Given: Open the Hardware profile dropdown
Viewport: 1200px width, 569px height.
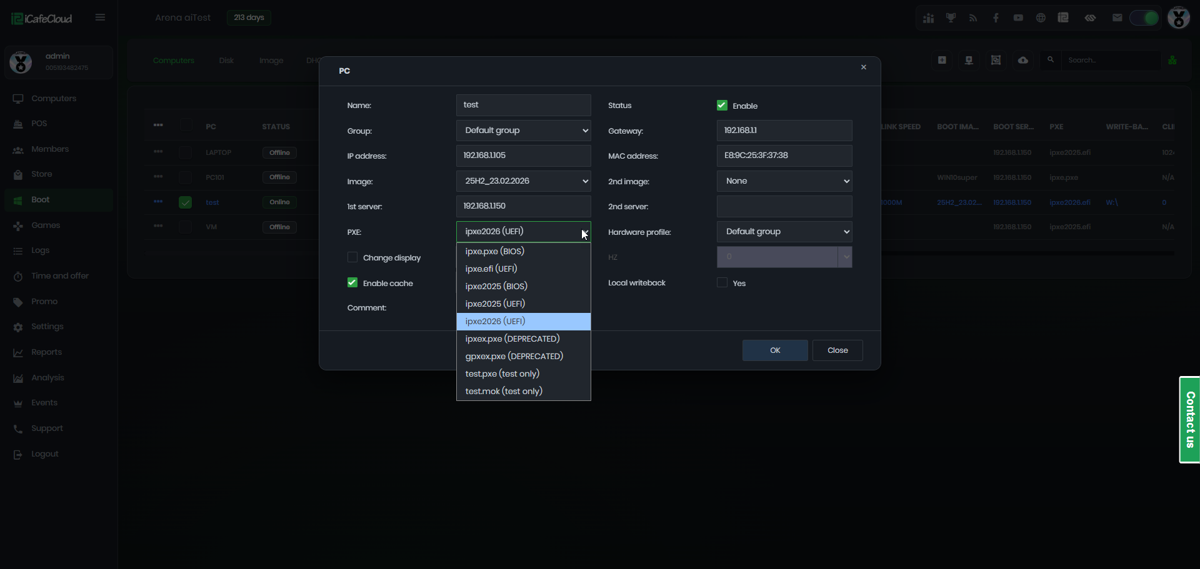Looking at the screenshot, I should pyautogui.click(x=784, y=232).
